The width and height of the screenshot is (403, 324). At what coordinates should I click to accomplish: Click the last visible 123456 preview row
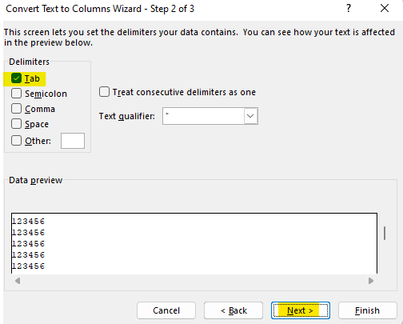(x=28, y=266)
